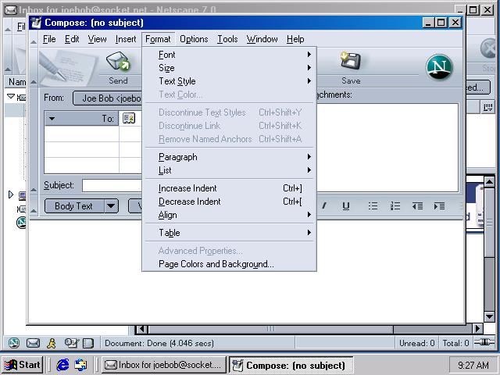Open the Options menu
The height and width of the screenshot is (375, 500).
tap(194, 39)
